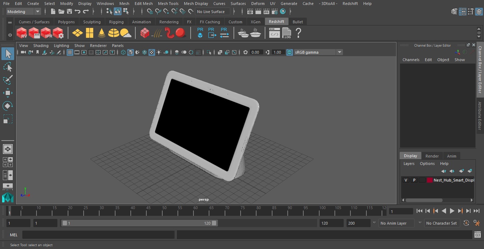Play animation forwards
The height and width of the screenshot is (249, 484).
pos(452,211)
